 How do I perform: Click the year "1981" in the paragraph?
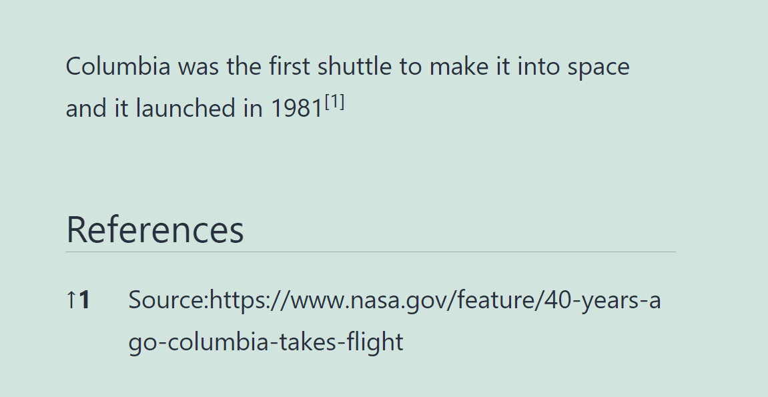point(296,109)
